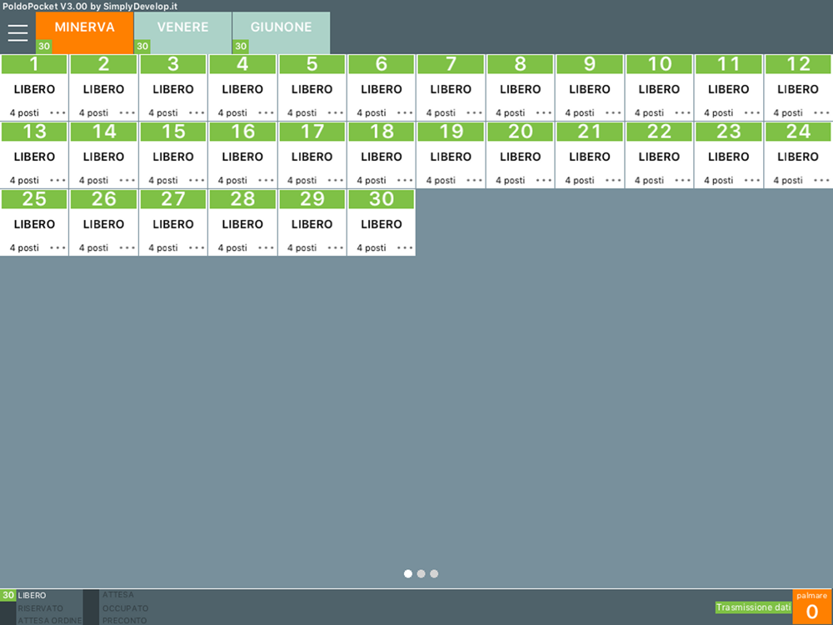
Task: Open options dots on table 21
Action: 614,180
